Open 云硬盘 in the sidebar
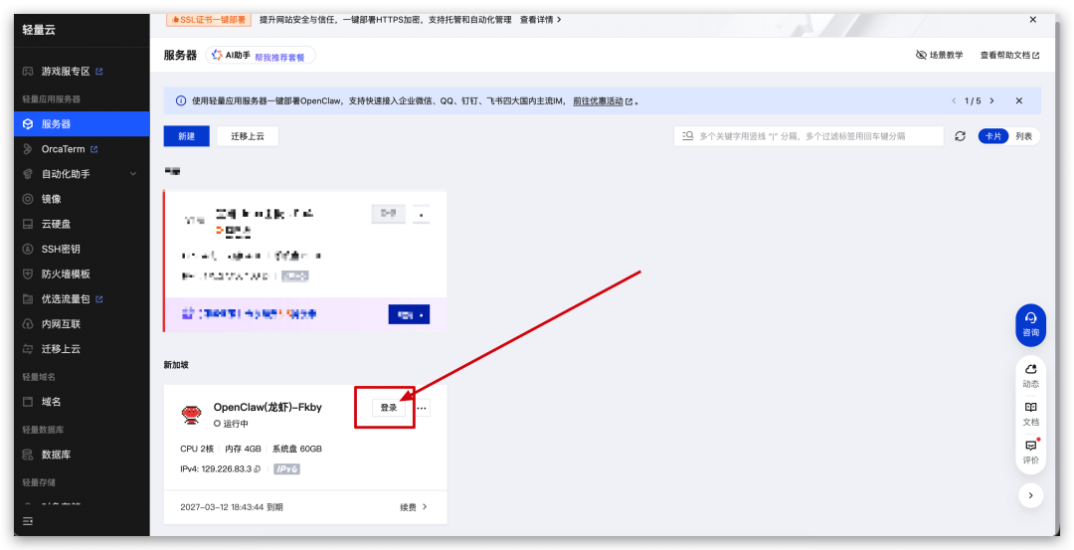 [56, 224]
